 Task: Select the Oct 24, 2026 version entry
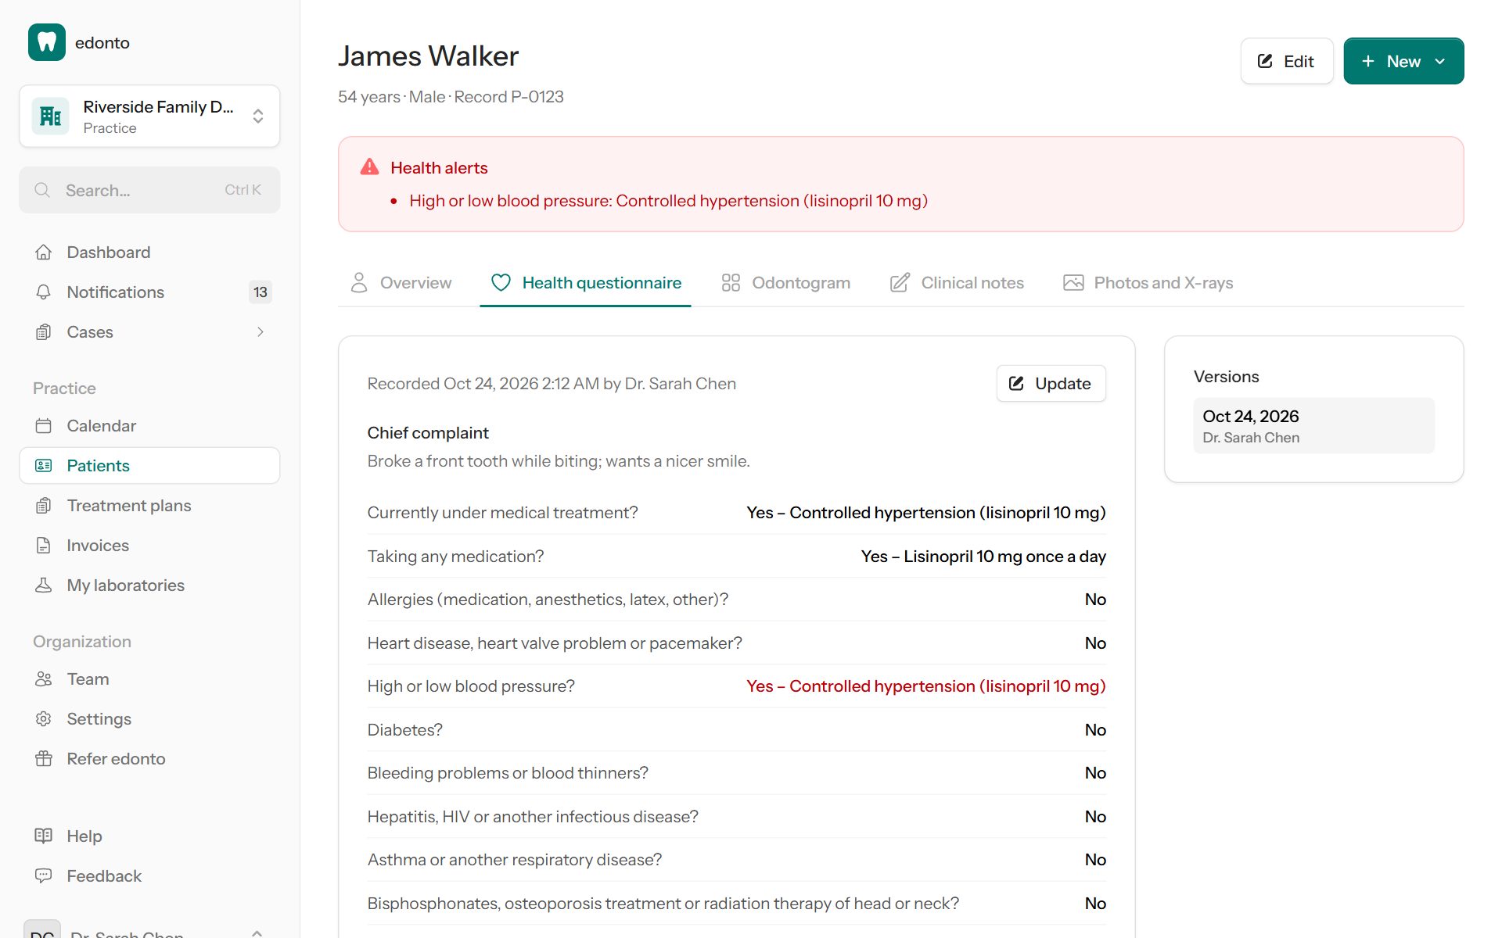coord(1313,426)
